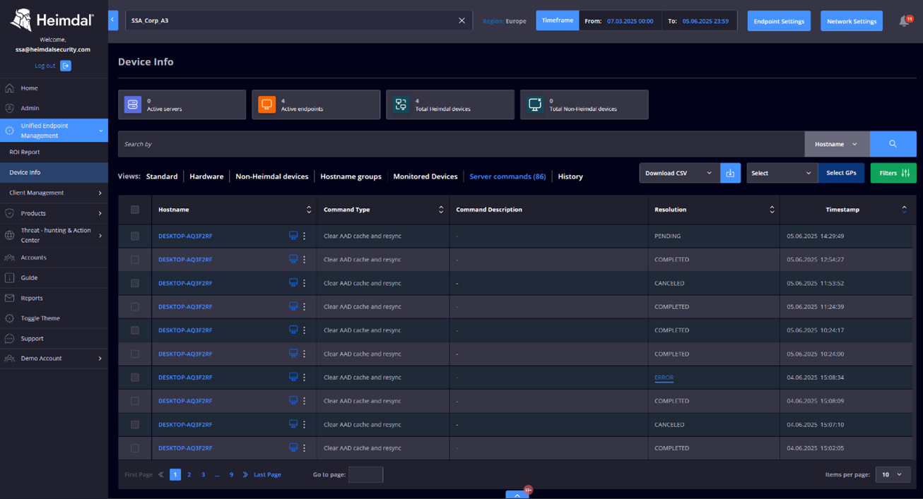This screenshot has width=923, height=499.
Task: Open Monitored Devices view
Action: (425, 176)
